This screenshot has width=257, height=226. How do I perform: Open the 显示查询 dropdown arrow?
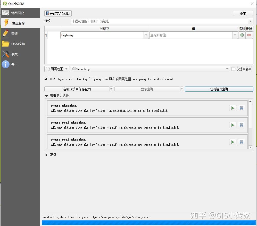click(182, 89)
